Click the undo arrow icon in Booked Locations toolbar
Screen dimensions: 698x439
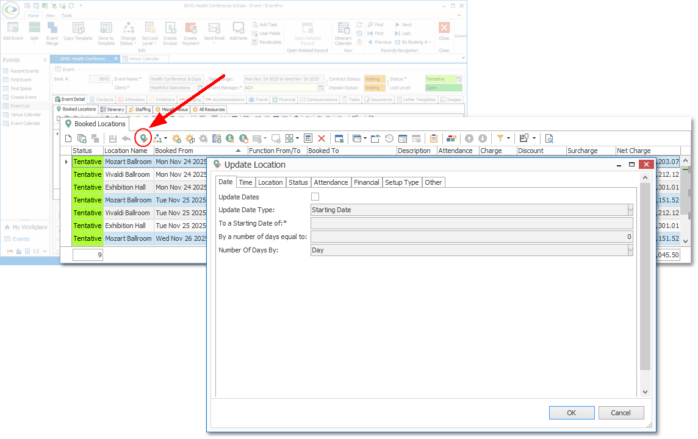coord(126,138)
